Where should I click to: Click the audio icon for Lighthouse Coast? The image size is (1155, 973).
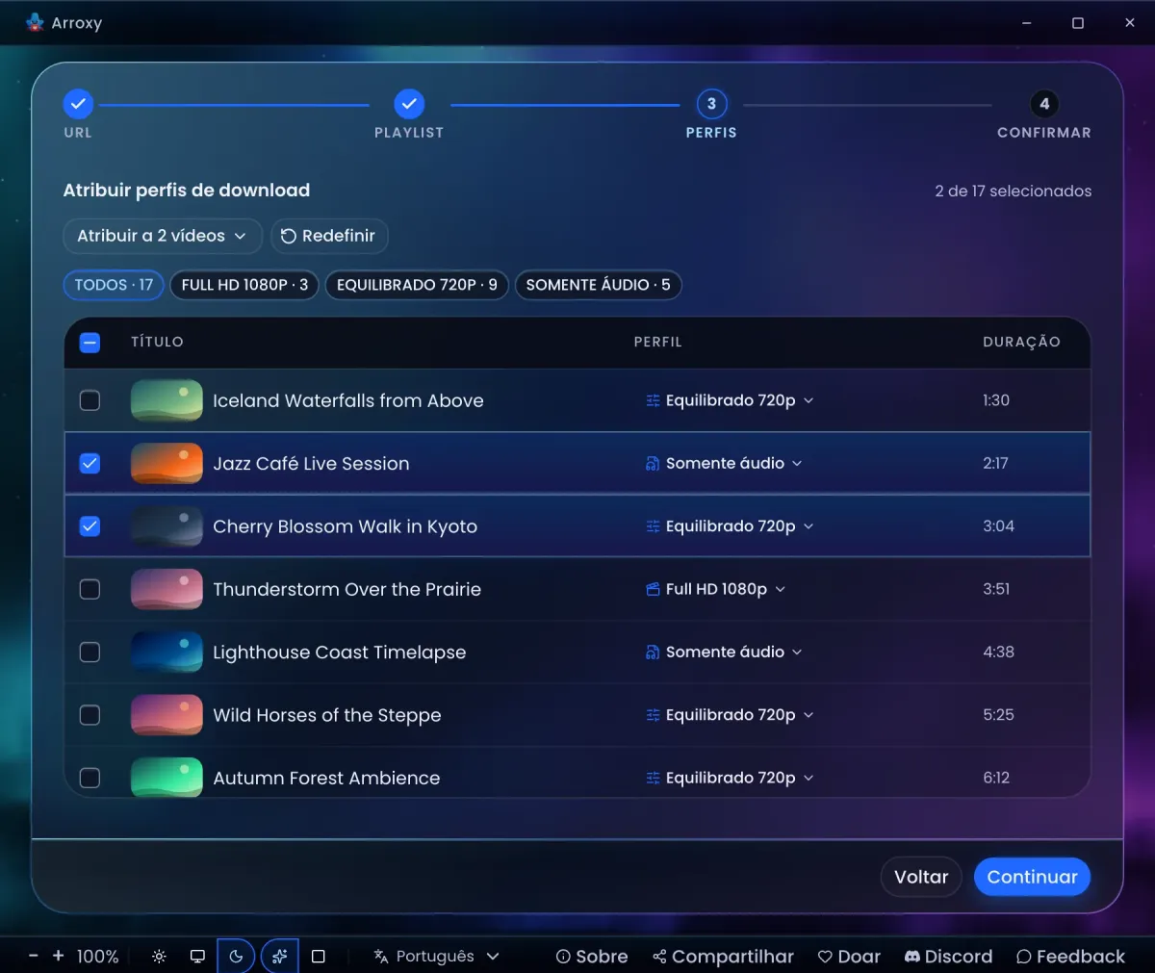click(653, 652)
